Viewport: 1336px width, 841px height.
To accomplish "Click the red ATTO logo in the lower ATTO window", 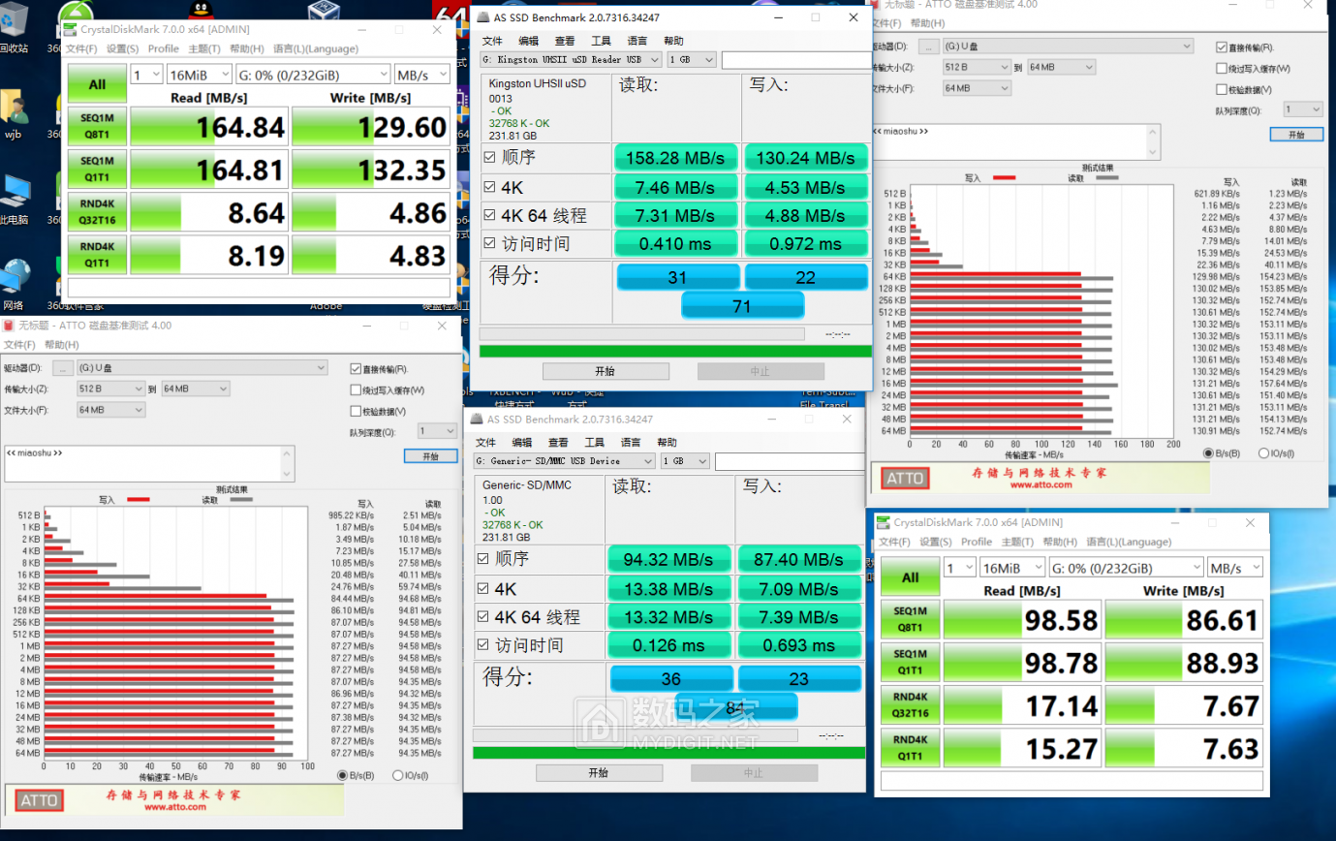I will point(40,800).
